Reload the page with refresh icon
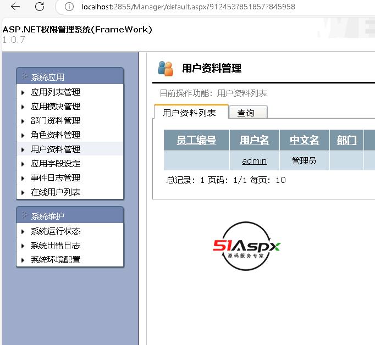Image resolution: width=375 pixels, height=345 pixels. 40,7
